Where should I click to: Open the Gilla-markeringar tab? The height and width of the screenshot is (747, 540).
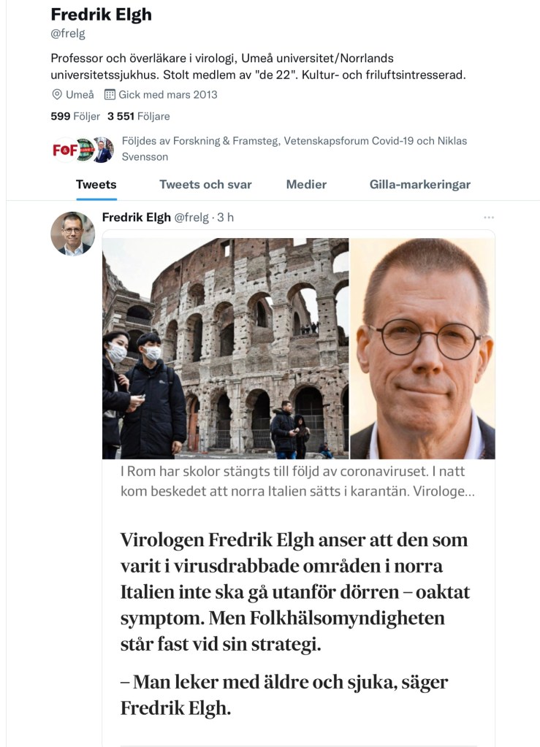(420, 184)
